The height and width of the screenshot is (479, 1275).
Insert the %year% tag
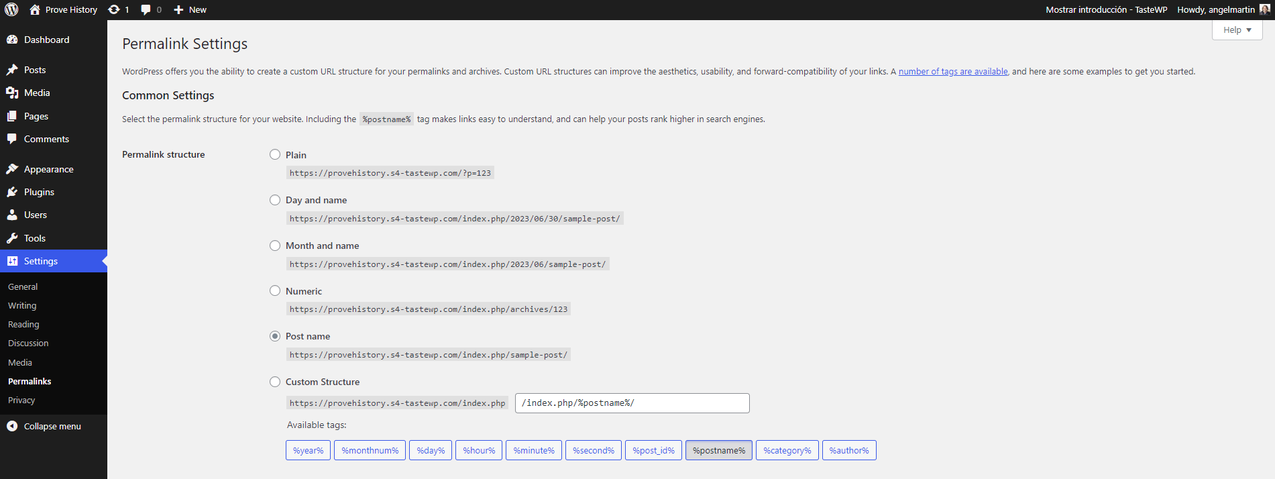click(x=309, y=450)
